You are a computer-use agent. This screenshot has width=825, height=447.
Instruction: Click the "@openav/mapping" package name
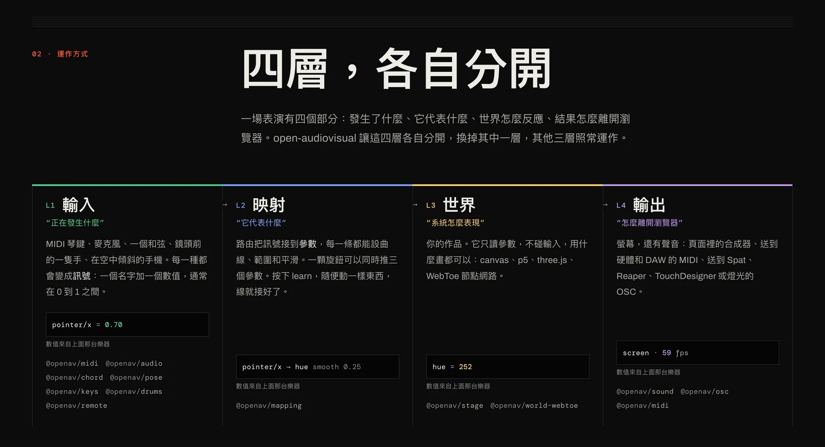269,405
